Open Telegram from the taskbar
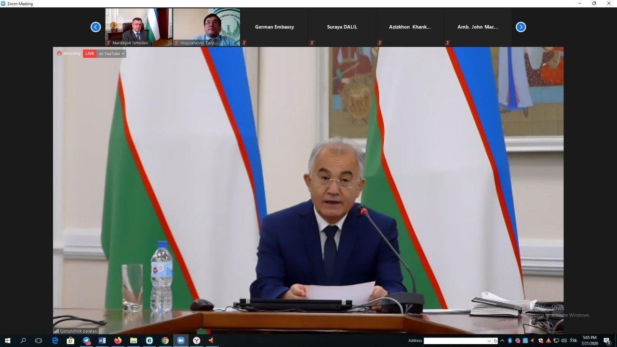The height and width of the screenshot is (347, 617). coord(86,341)
